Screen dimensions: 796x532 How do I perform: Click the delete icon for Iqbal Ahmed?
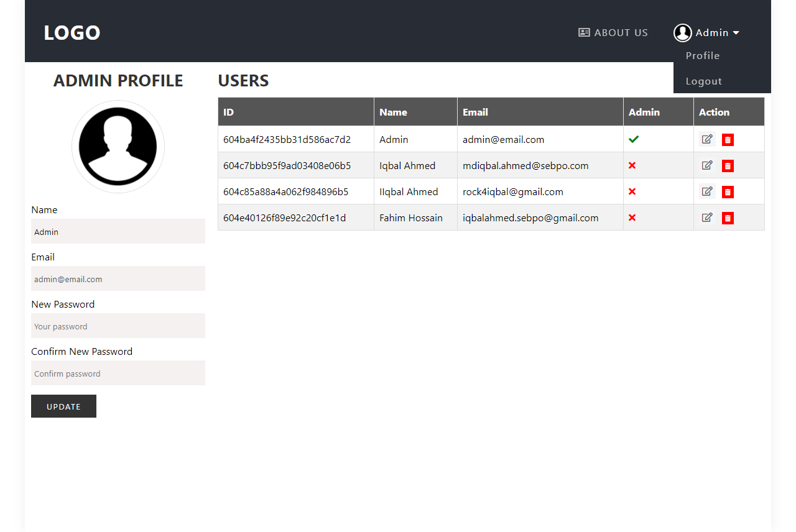[x=728, y=165]
